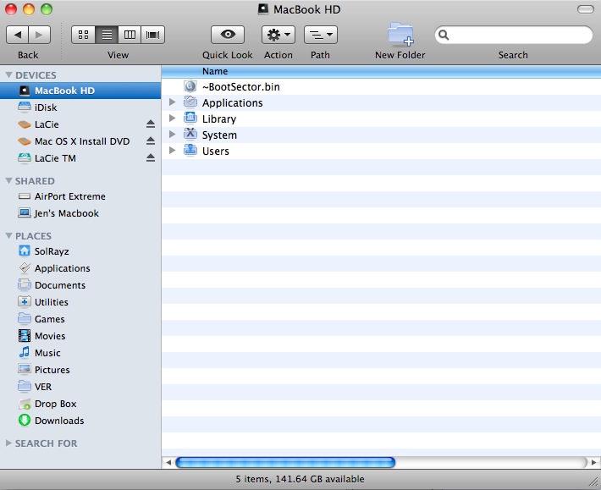
Task: Select Mac OS X Install DVD
Action: (82, 141)
